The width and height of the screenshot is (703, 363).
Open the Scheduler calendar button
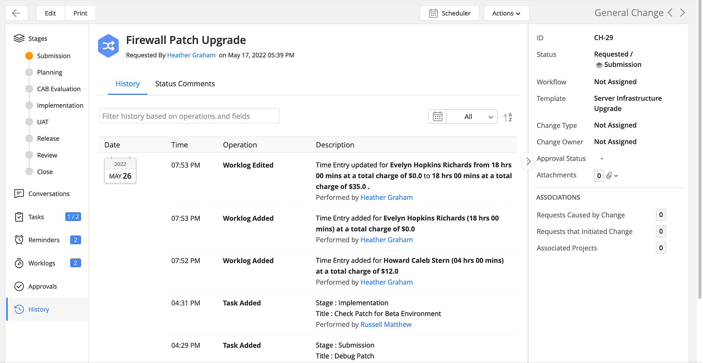(x=449, y=13)
